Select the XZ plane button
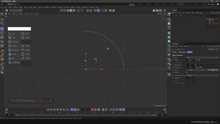The height and width of the screenshot is (124, 220). point(213,70)
